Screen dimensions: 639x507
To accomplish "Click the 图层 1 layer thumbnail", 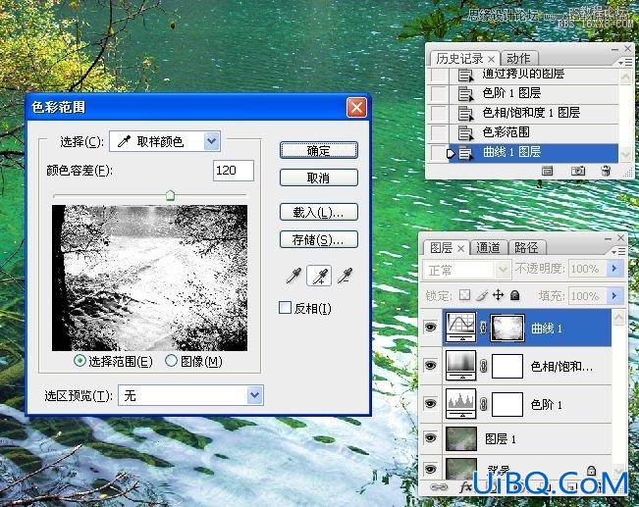I will point(461,439).
